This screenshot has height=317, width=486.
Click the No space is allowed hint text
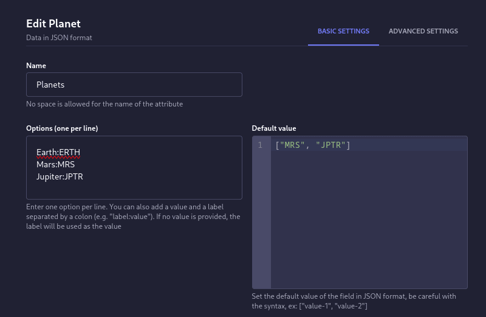click(x=104, y=104)
